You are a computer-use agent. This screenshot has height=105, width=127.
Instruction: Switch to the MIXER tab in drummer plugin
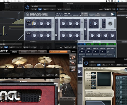click(x=42, y=52)
